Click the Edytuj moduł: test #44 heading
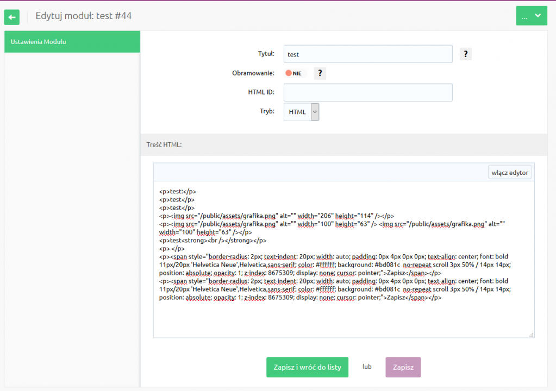 click(83, 16)
